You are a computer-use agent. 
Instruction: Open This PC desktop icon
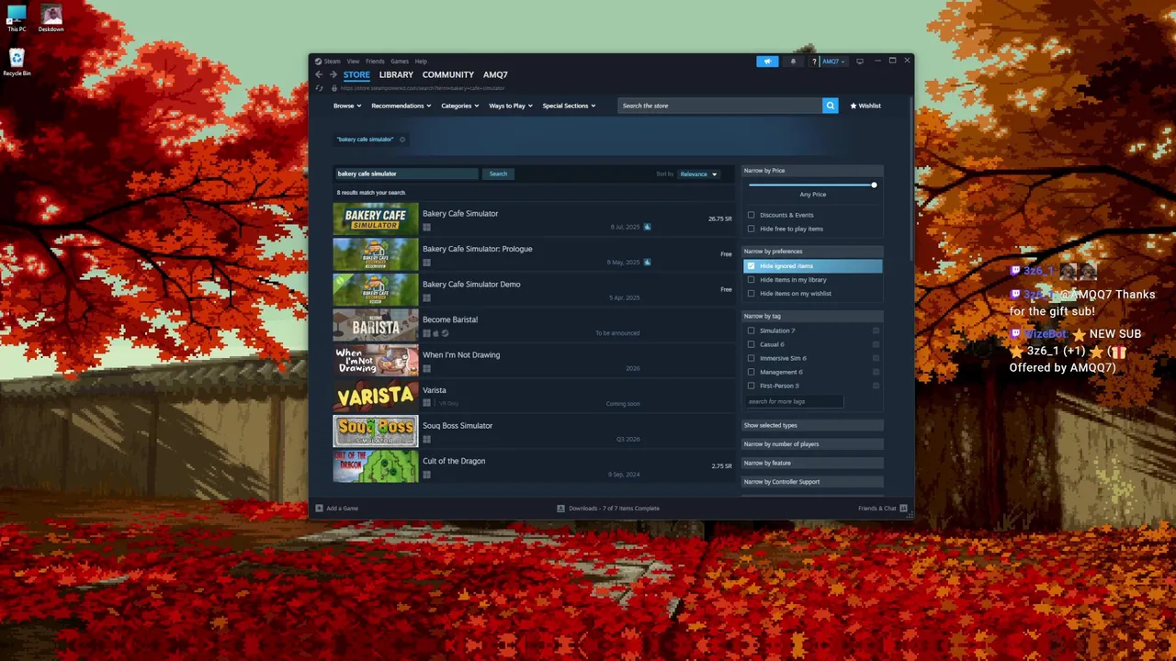click(x=17, y=18)
